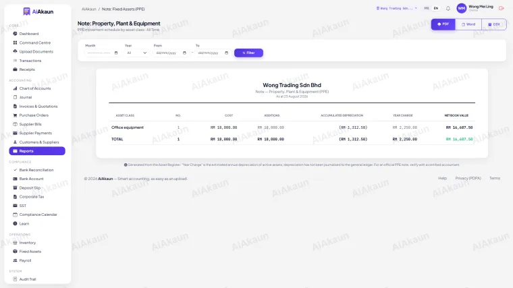Open the Transactions menu label

coord(30,61)
